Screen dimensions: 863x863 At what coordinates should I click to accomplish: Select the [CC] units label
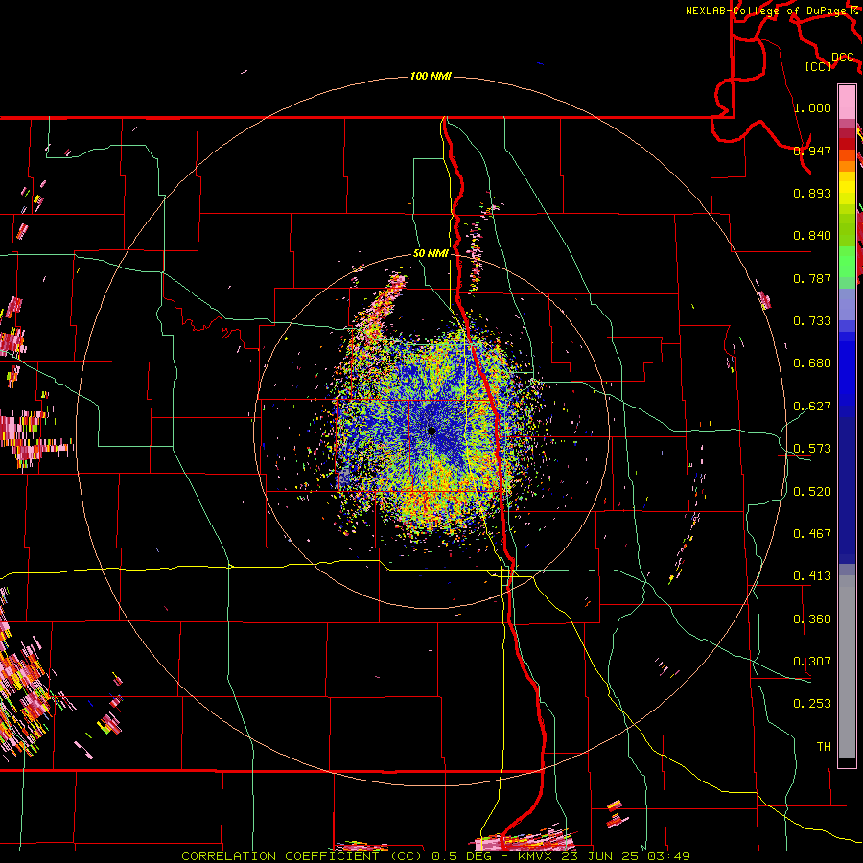click(818, 66)
